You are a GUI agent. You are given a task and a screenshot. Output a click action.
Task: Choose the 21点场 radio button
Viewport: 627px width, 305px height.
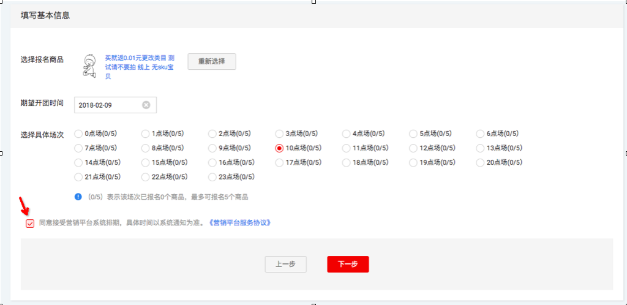tap(78, 177)
